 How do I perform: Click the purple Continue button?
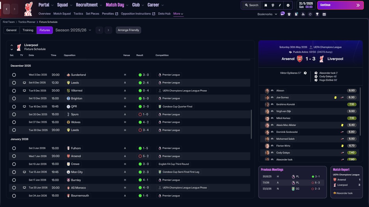pyautogui.click(x=340, y=5)
